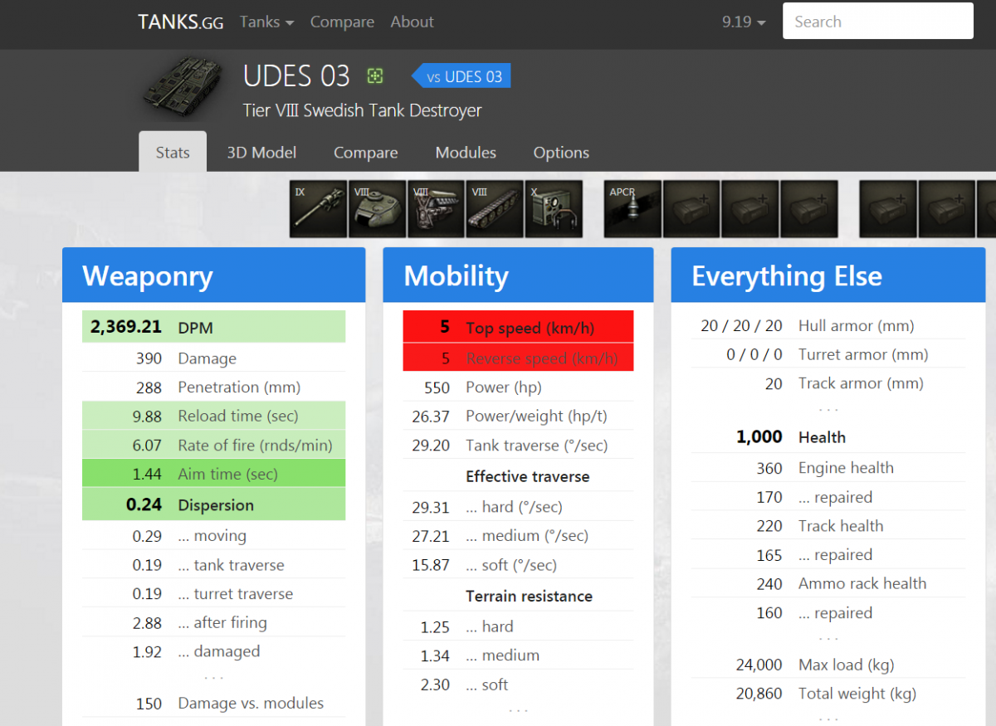This screenshot has width=996, height=726.
Task: Select the Penetration (mm) row
Action: click(x=214, y=387)
